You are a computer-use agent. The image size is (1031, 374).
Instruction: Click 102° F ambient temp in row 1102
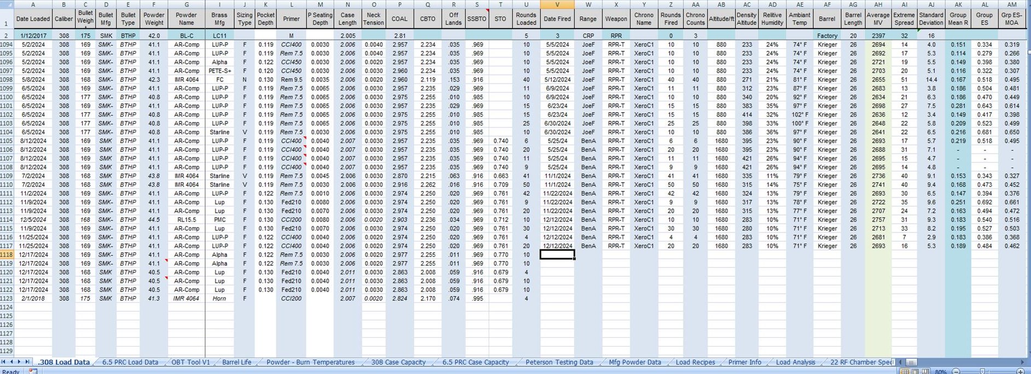point(800,115)
